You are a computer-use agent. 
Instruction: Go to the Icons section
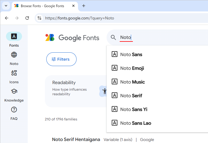tap(14, 73)
